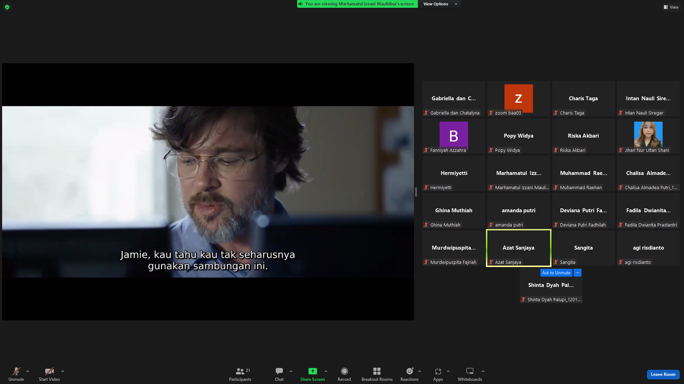Select the Sangita participant name
This screenshot has width=684, height=384.
584,248
